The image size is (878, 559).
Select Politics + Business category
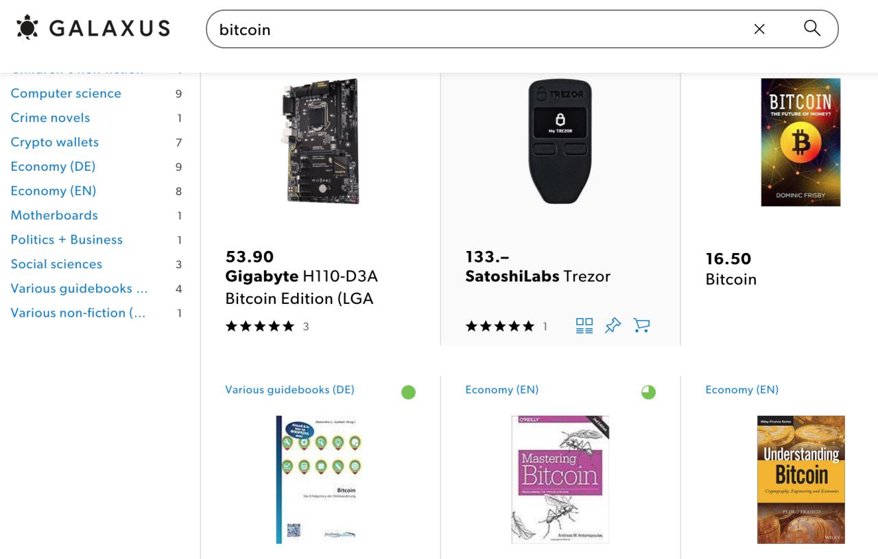[x=67, y=239]
